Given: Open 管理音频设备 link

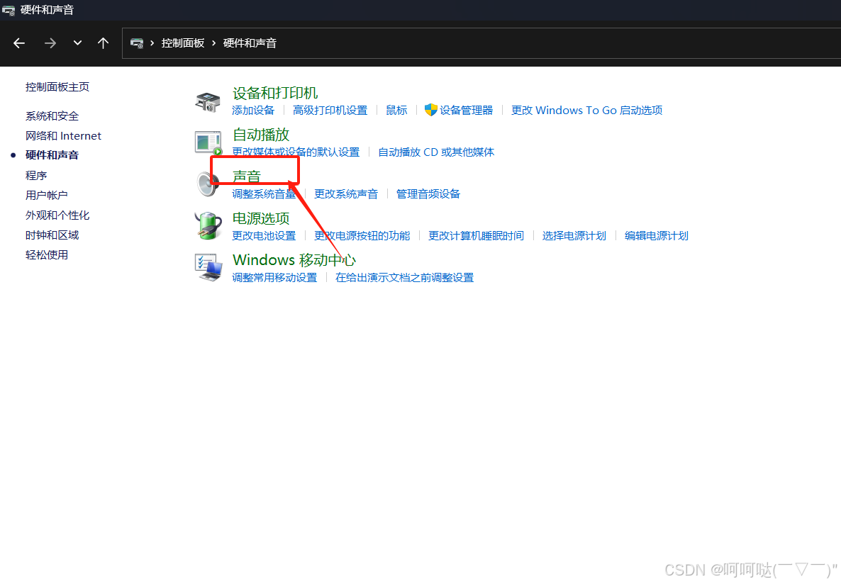Looking at the screenshot, I should 428,194.
